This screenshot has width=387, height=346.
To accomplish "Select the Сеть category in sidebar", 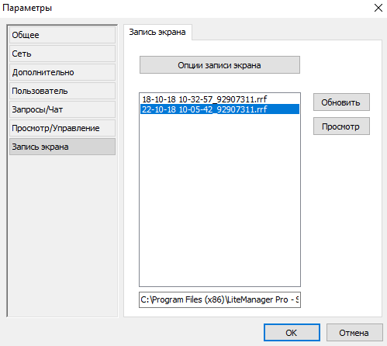I will click(x=62, y=54).
